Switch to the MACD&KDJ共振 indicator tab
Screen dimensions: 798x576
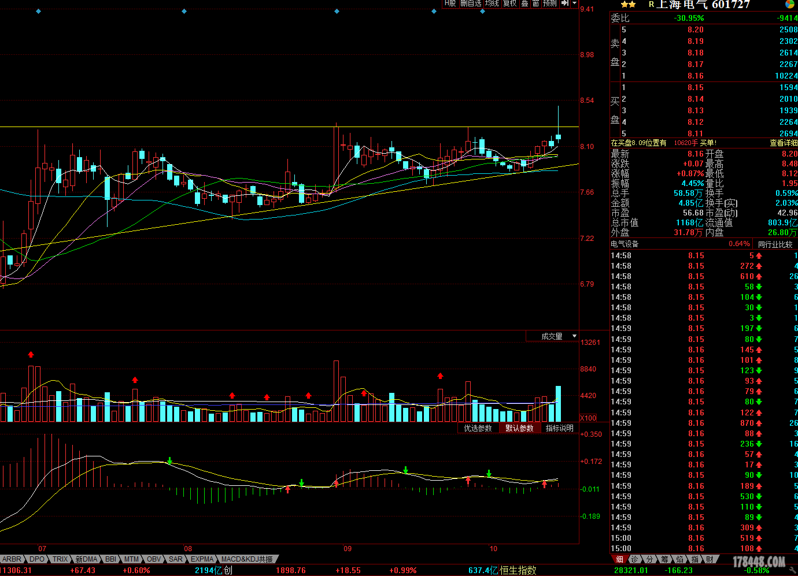pyautogui.click(x=247, y=559)
